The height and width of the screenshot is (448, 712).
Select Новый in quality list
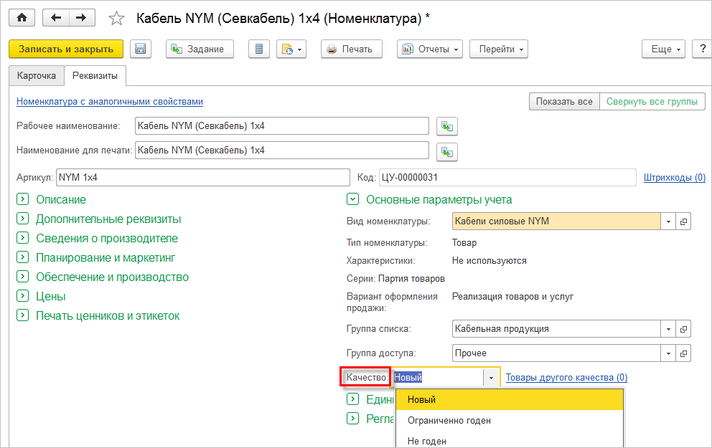click(x=510, y=399)
